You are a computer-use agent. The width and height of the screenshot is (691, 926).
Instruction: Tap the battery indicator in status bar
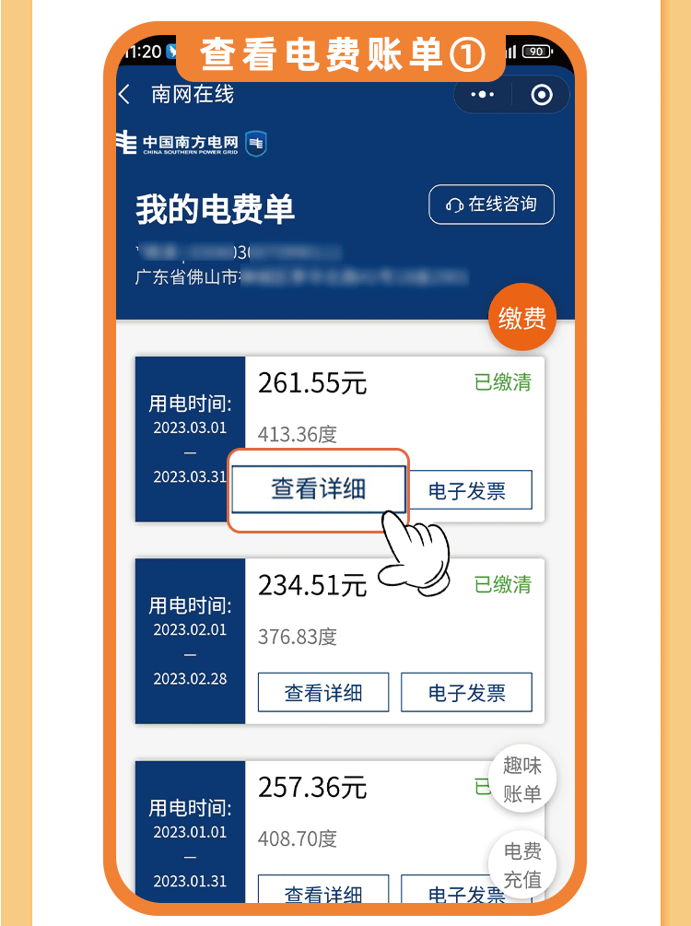pos(537,52)
